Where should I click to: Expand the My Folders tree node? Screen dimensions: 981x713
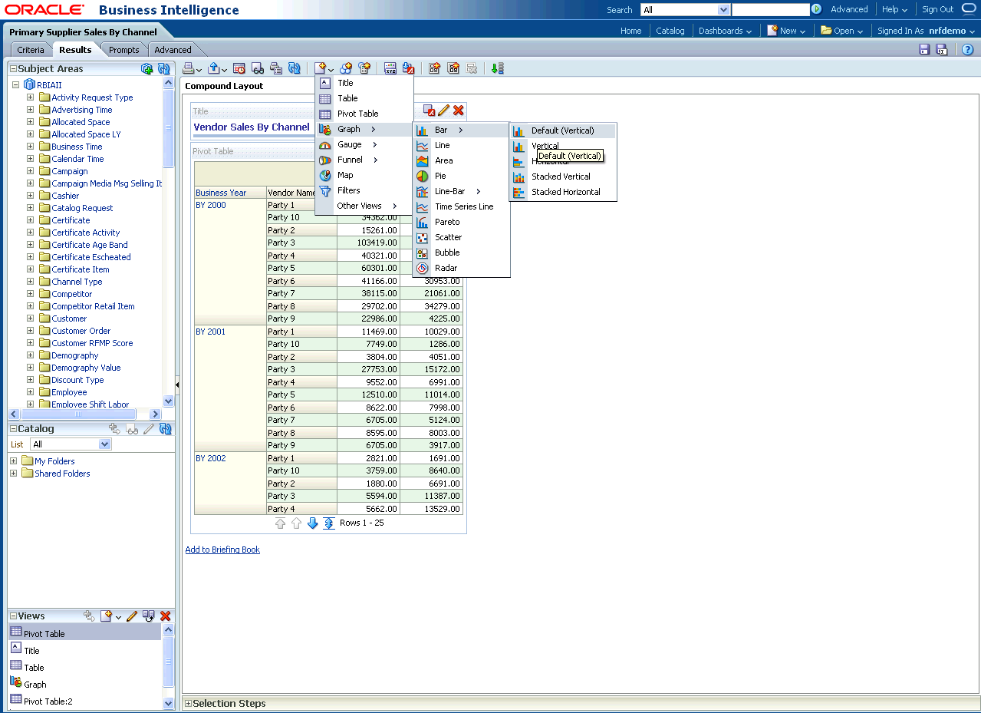13,461
